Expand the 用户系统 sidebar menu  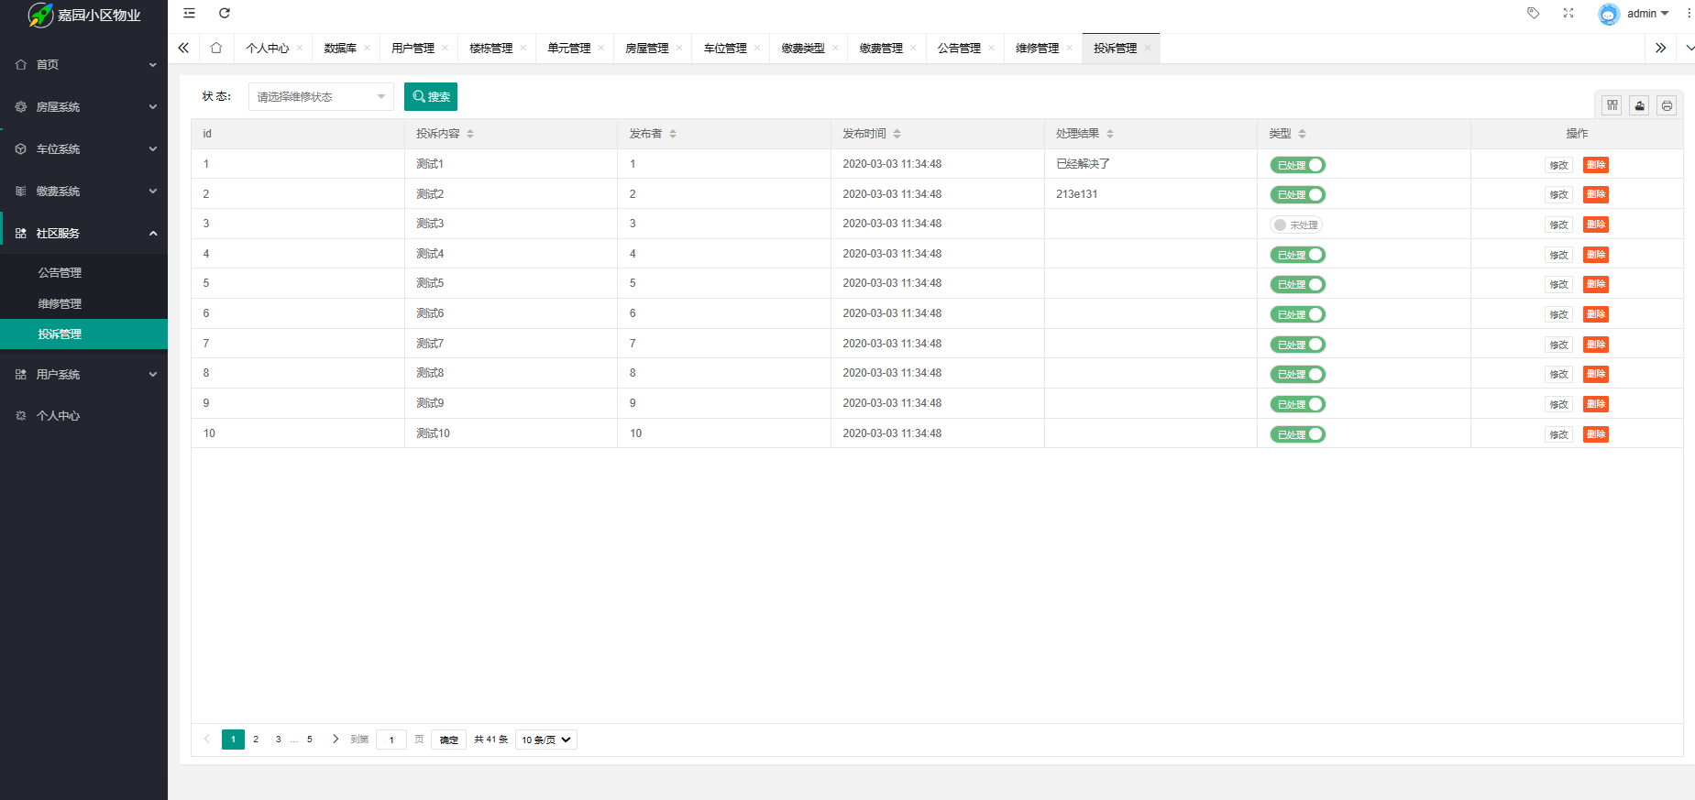83,374
